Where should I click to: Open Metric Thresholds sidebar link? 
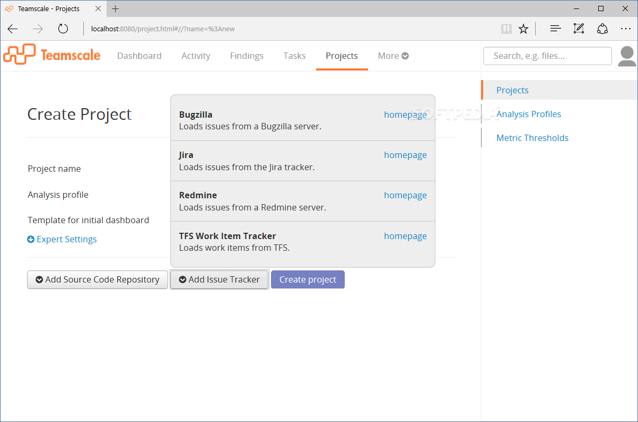pyautogui.click(x=532, y=138)
